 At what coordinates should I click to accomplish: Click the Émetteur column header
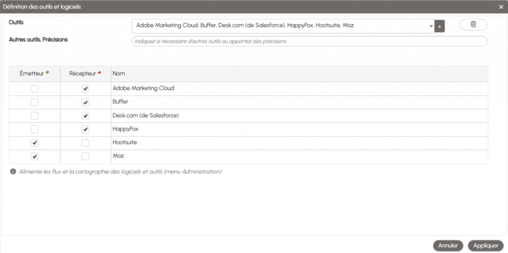click(34, 74)
